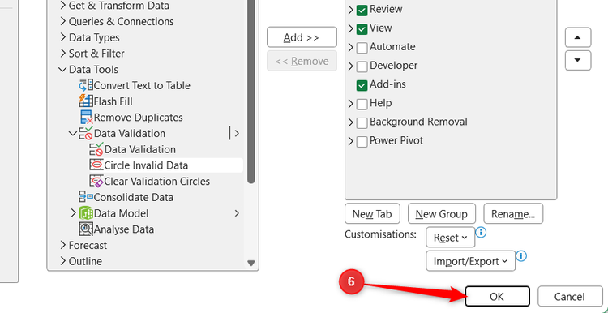Viewport: 608px width, 313px height.
Task: Expand the Forecast group
Action: pyautogui.click(x=63, y=245)
